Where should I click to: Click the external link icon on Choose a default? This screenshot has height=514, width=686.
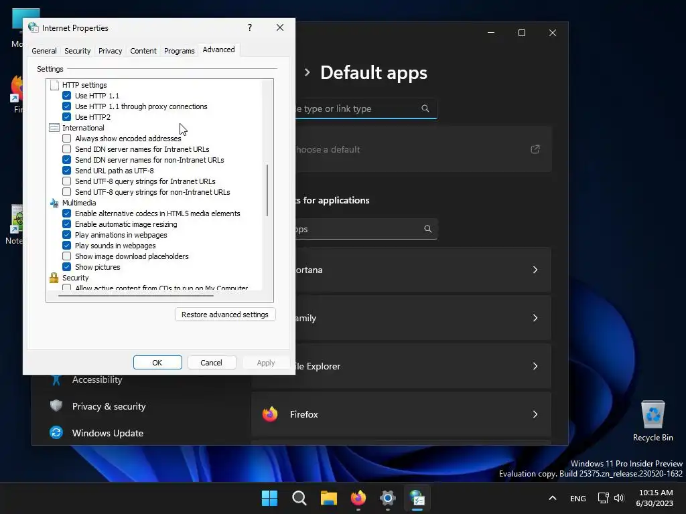tap(535, 149)
